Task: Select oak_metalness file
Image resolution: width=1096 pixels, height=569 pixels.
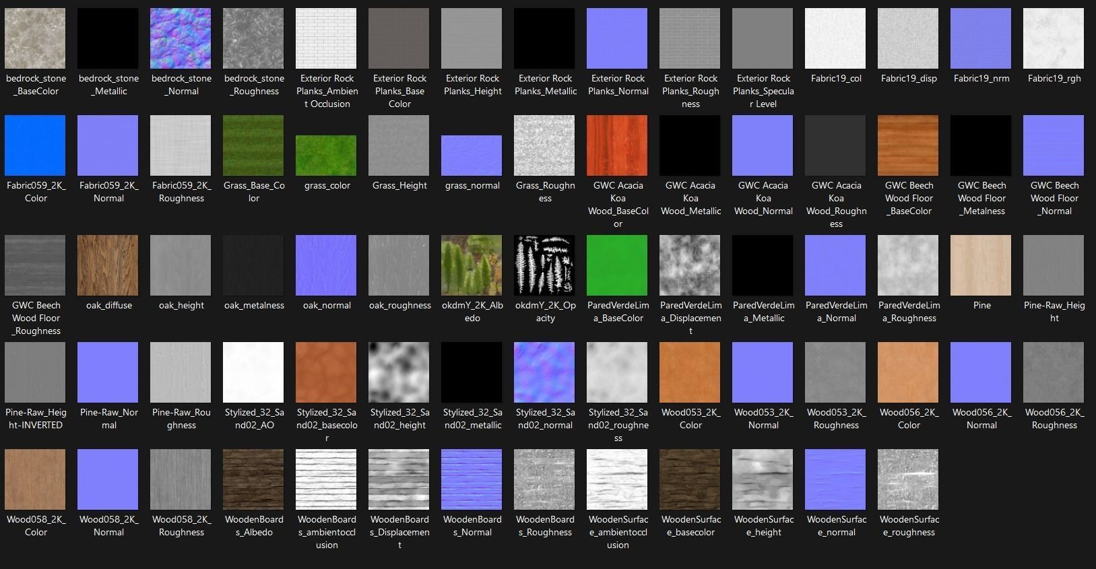Action: 253,265
